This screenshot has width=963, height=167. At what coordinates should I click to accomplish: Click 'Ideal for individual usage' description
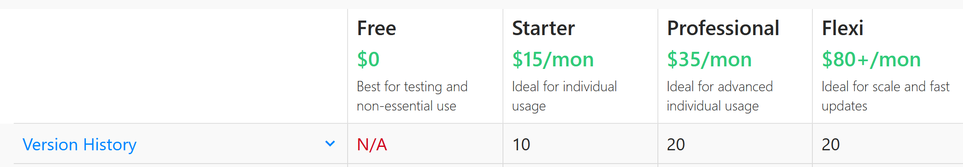click(x=564, y=96)
